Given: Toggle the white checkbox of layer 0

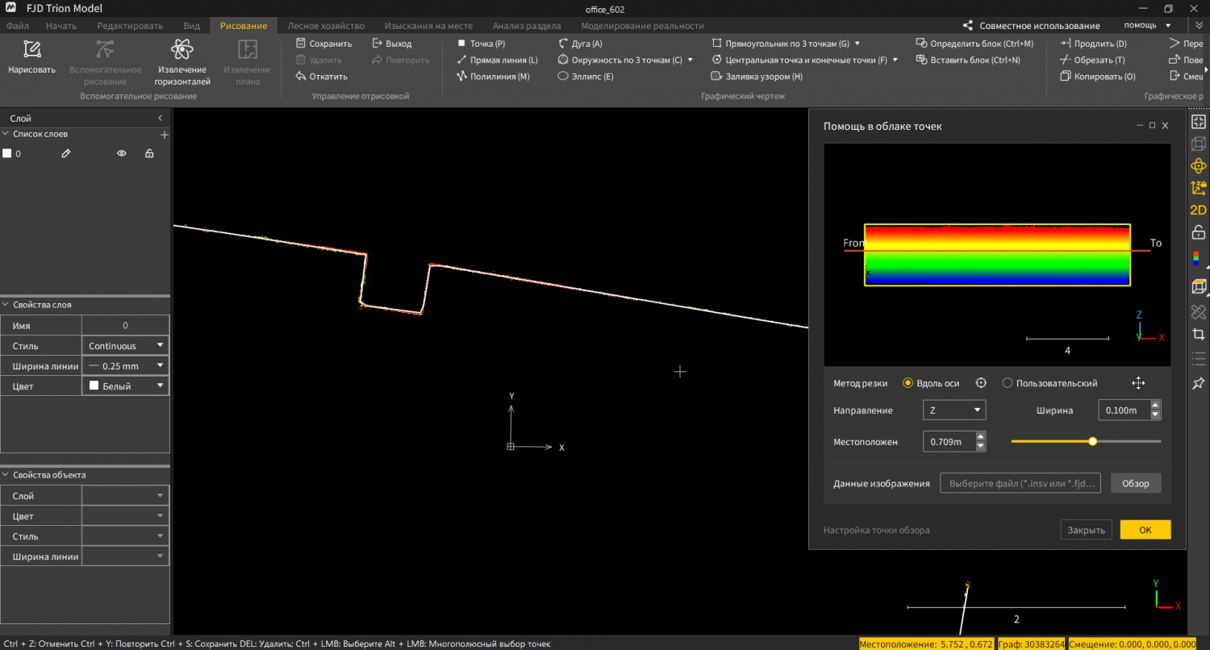Looking at the screenshot, I should click(7, 153).
